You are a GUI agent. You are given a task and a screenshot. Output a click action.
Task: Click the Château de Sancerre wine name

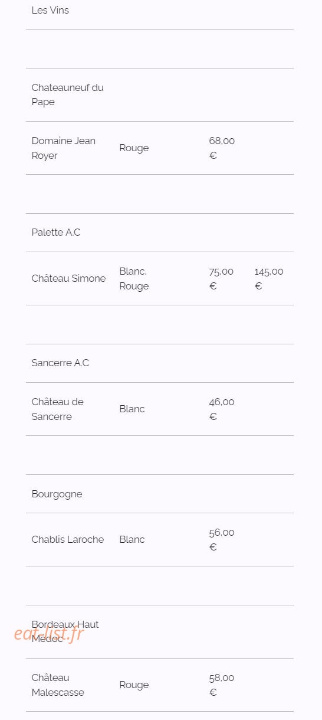coord(58,409)
